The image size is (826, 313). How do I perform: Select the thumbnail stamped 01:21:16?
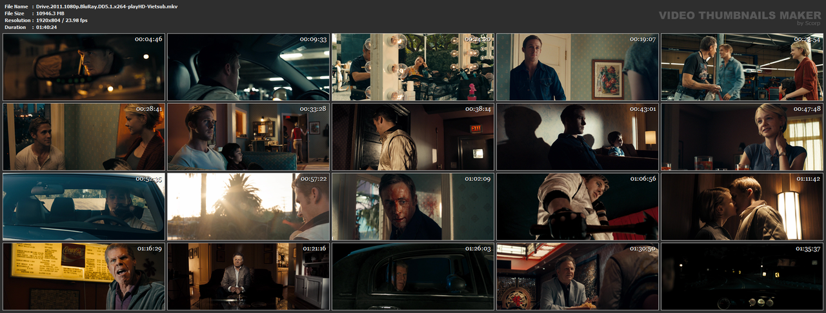tap(248, 276)
